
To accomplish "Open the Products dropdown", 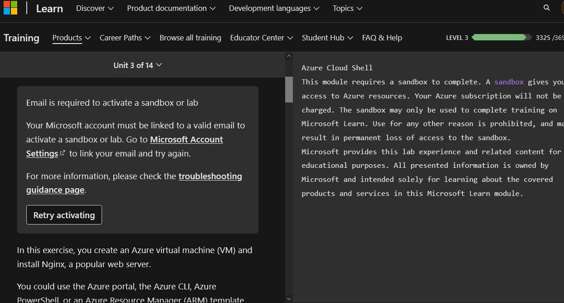I will [72, 38].
